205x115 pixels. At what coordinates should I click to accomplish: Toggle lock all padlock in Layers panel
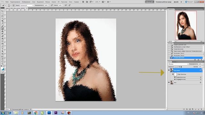[x=181, y=67]
